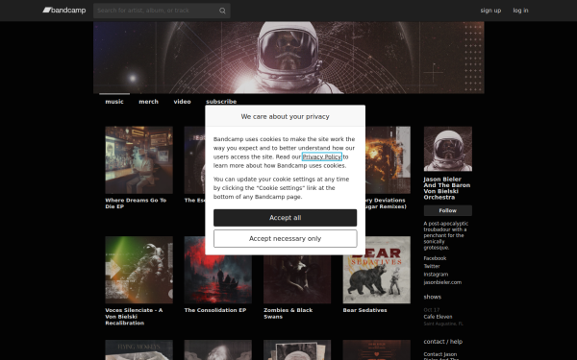
Task: Click the astronaut header banner image
Action: pyautogui.click(x=288, y=58)
